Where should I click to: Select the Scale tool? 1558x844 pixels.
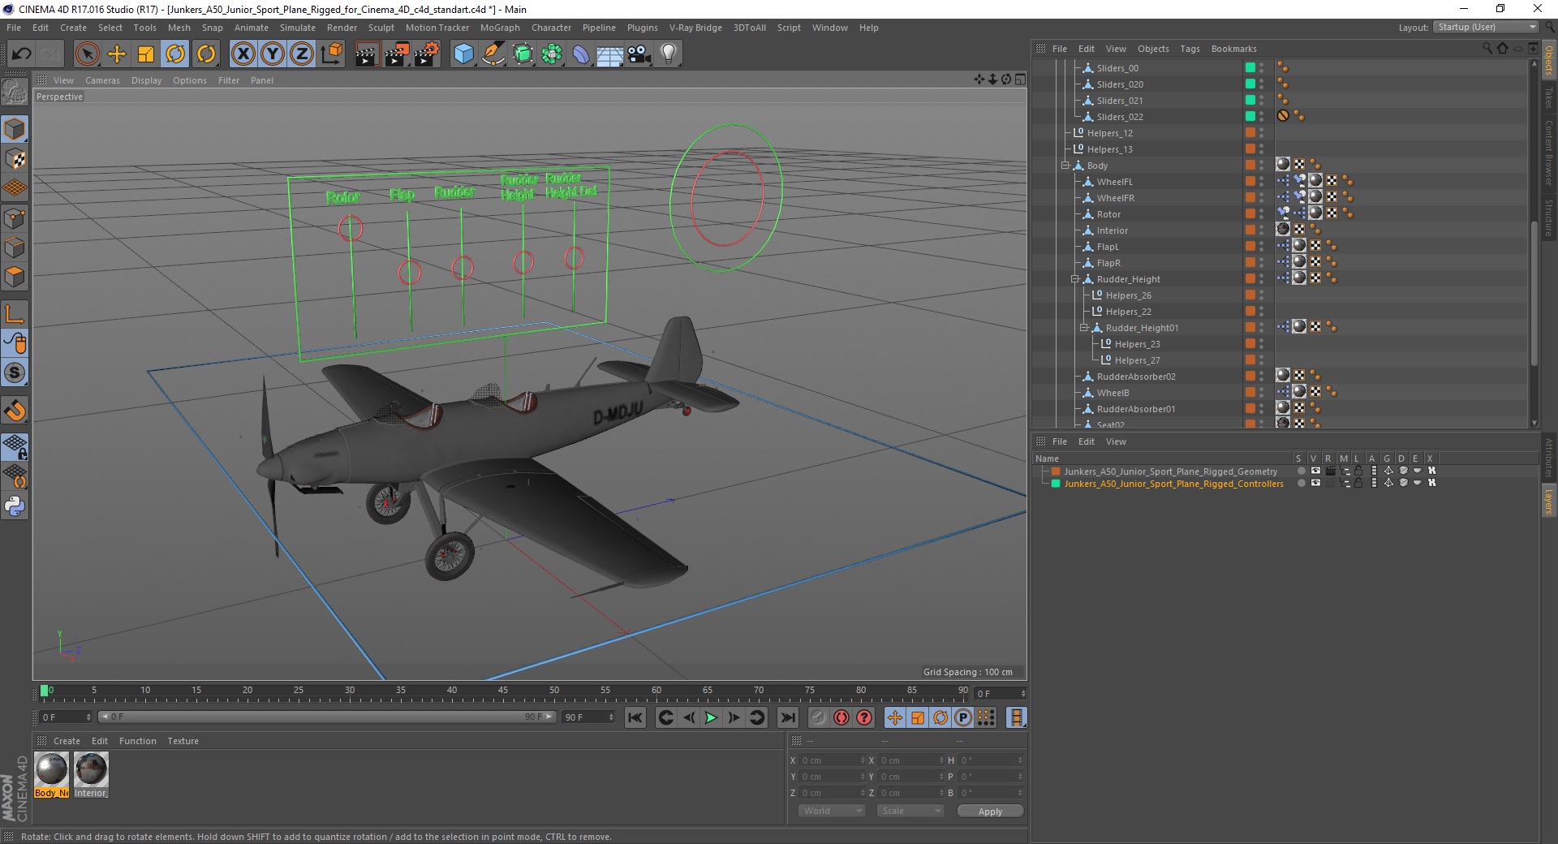coord(146,54)
